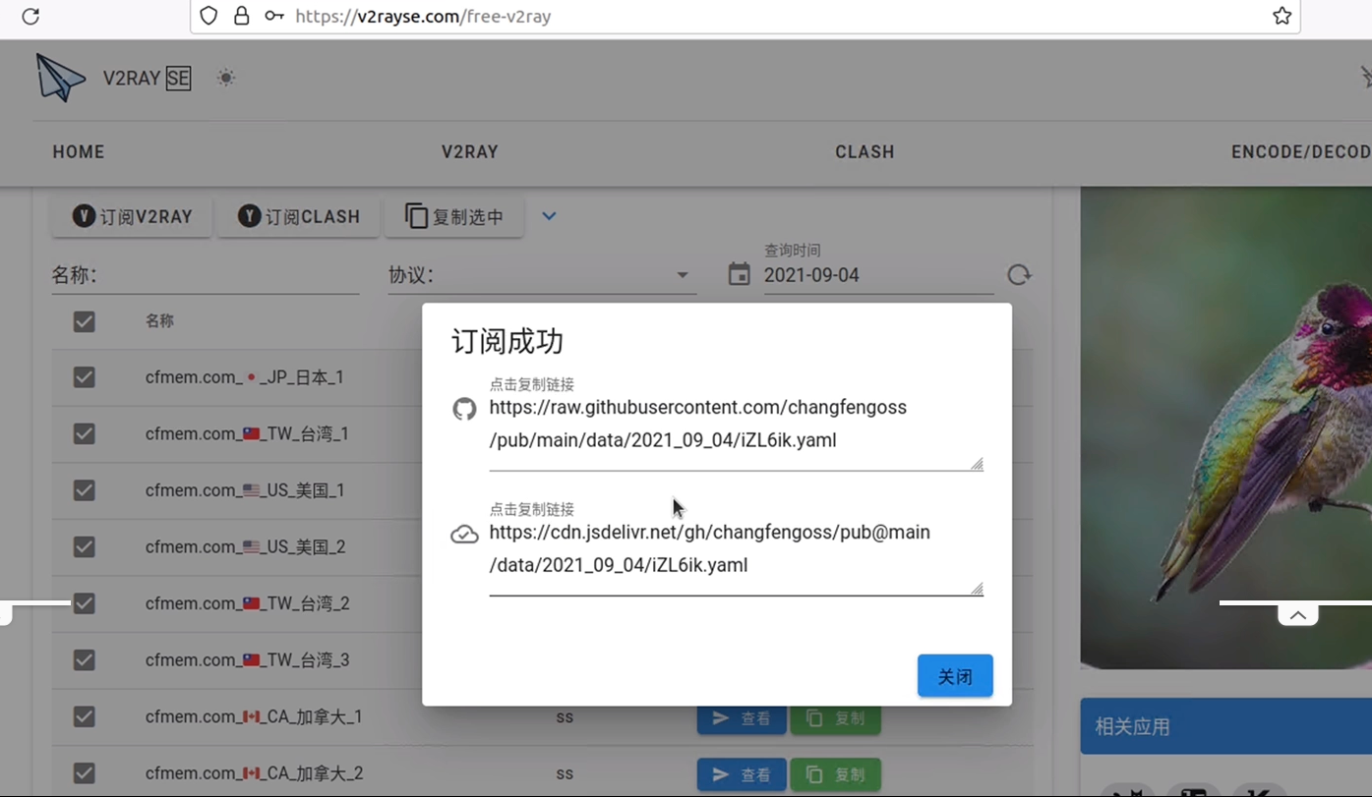Open the 协议 protocol dropdown
Screen dimensions: 1372x797
(542, 275)
